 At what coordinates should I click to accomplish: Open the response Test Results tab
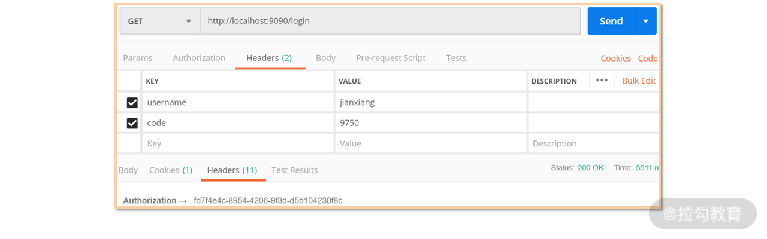coord(294,170)
